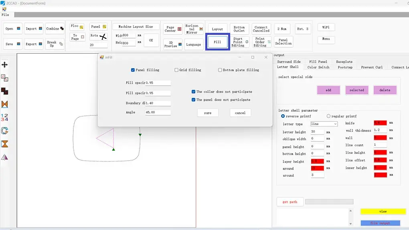Click the Layout button

[x=218, y=29]
